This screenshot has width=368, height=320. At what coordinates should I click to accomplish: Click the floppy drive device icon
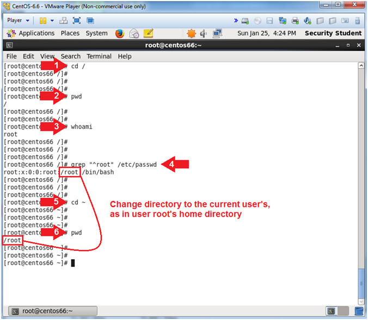tap(269, 21)
